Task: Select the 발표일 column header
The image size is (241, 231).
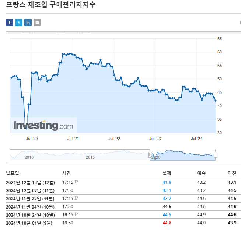Action: click(x=13, y=173)
